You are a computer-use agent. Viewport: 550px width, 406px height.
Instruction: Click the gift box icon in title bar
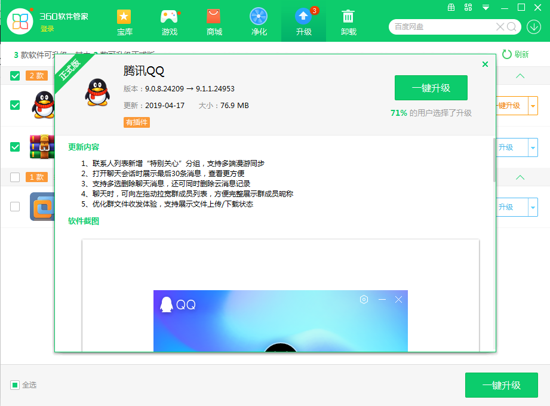pyautogui.click(x=451, y=7)
